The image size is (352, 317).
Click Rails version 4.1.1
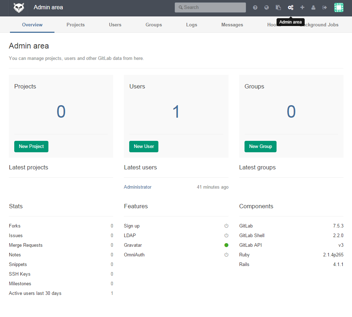[x=338, y=264]
